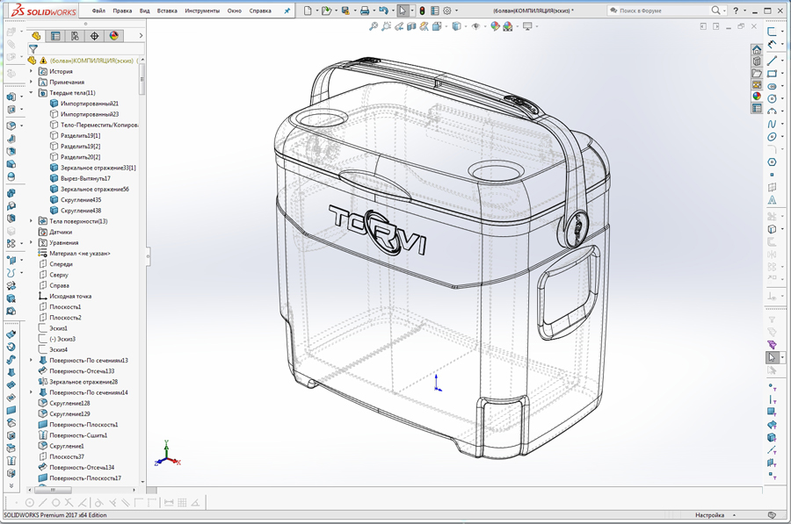
Task: Switch to the ConfigurationManager tab
Action: pos(75,36)
